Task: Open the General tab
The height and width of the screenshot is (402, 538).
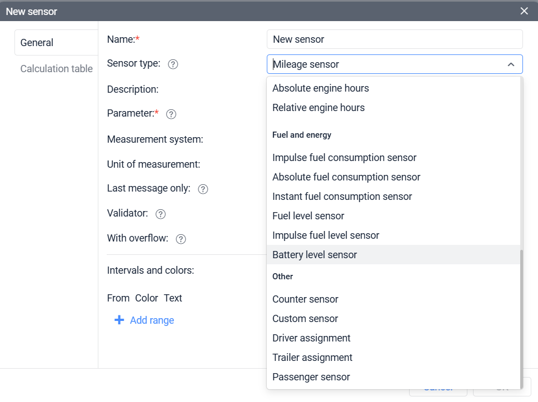Action: pos(37,43)
